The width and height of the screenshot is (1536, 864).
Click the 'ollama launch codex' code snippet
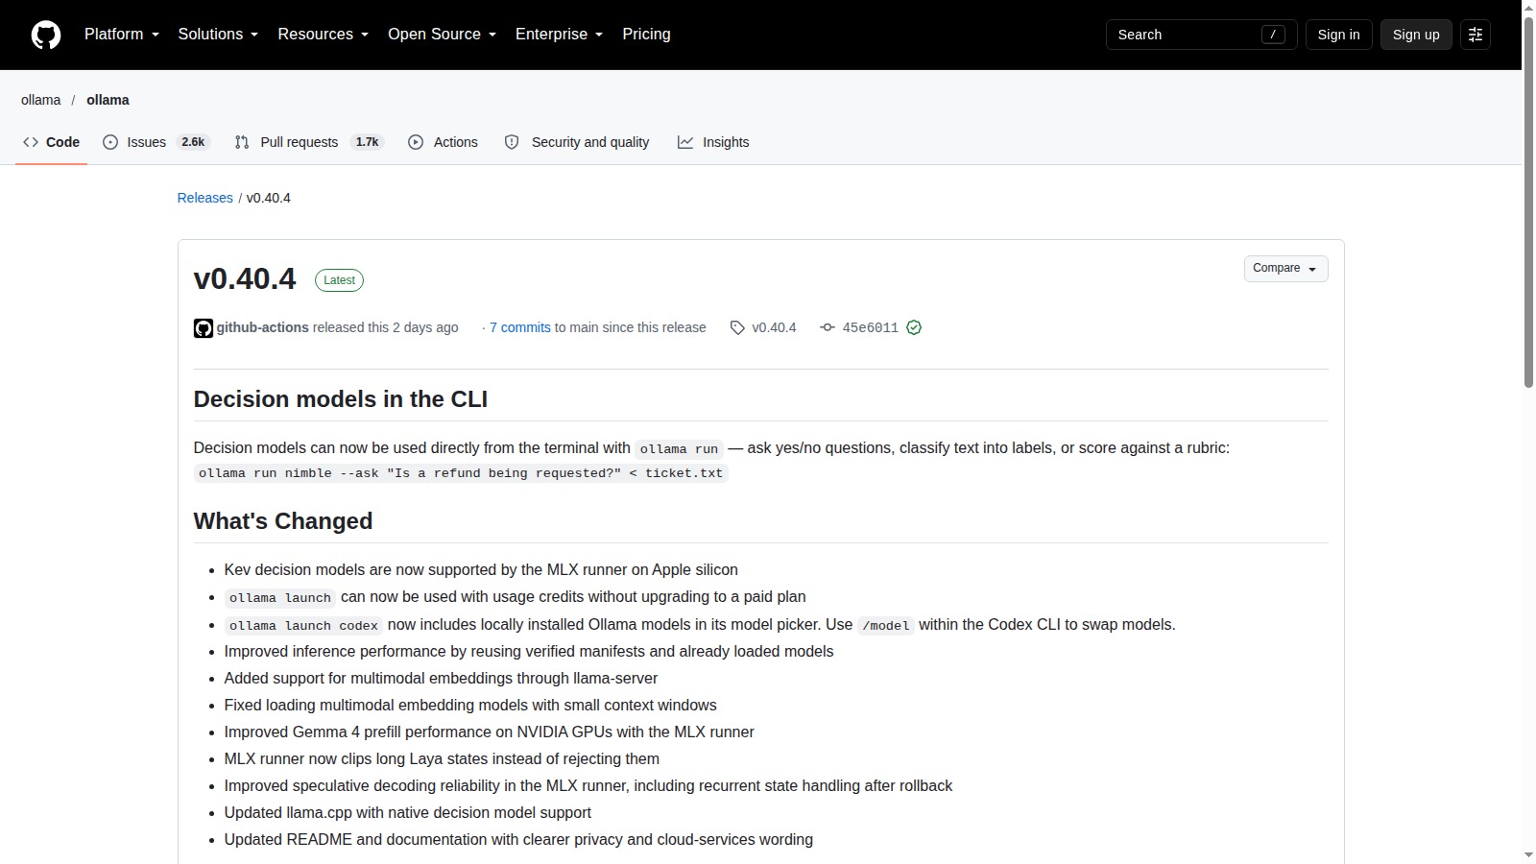click(303, 626)
